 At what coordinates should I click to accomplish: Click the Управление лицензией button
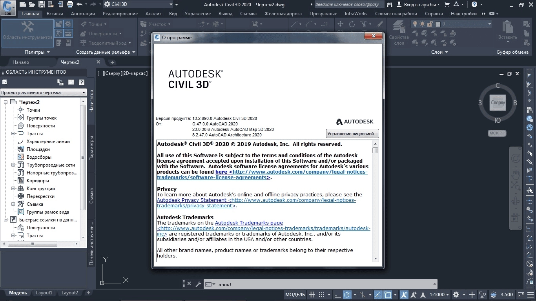click(x=352, y=134)
